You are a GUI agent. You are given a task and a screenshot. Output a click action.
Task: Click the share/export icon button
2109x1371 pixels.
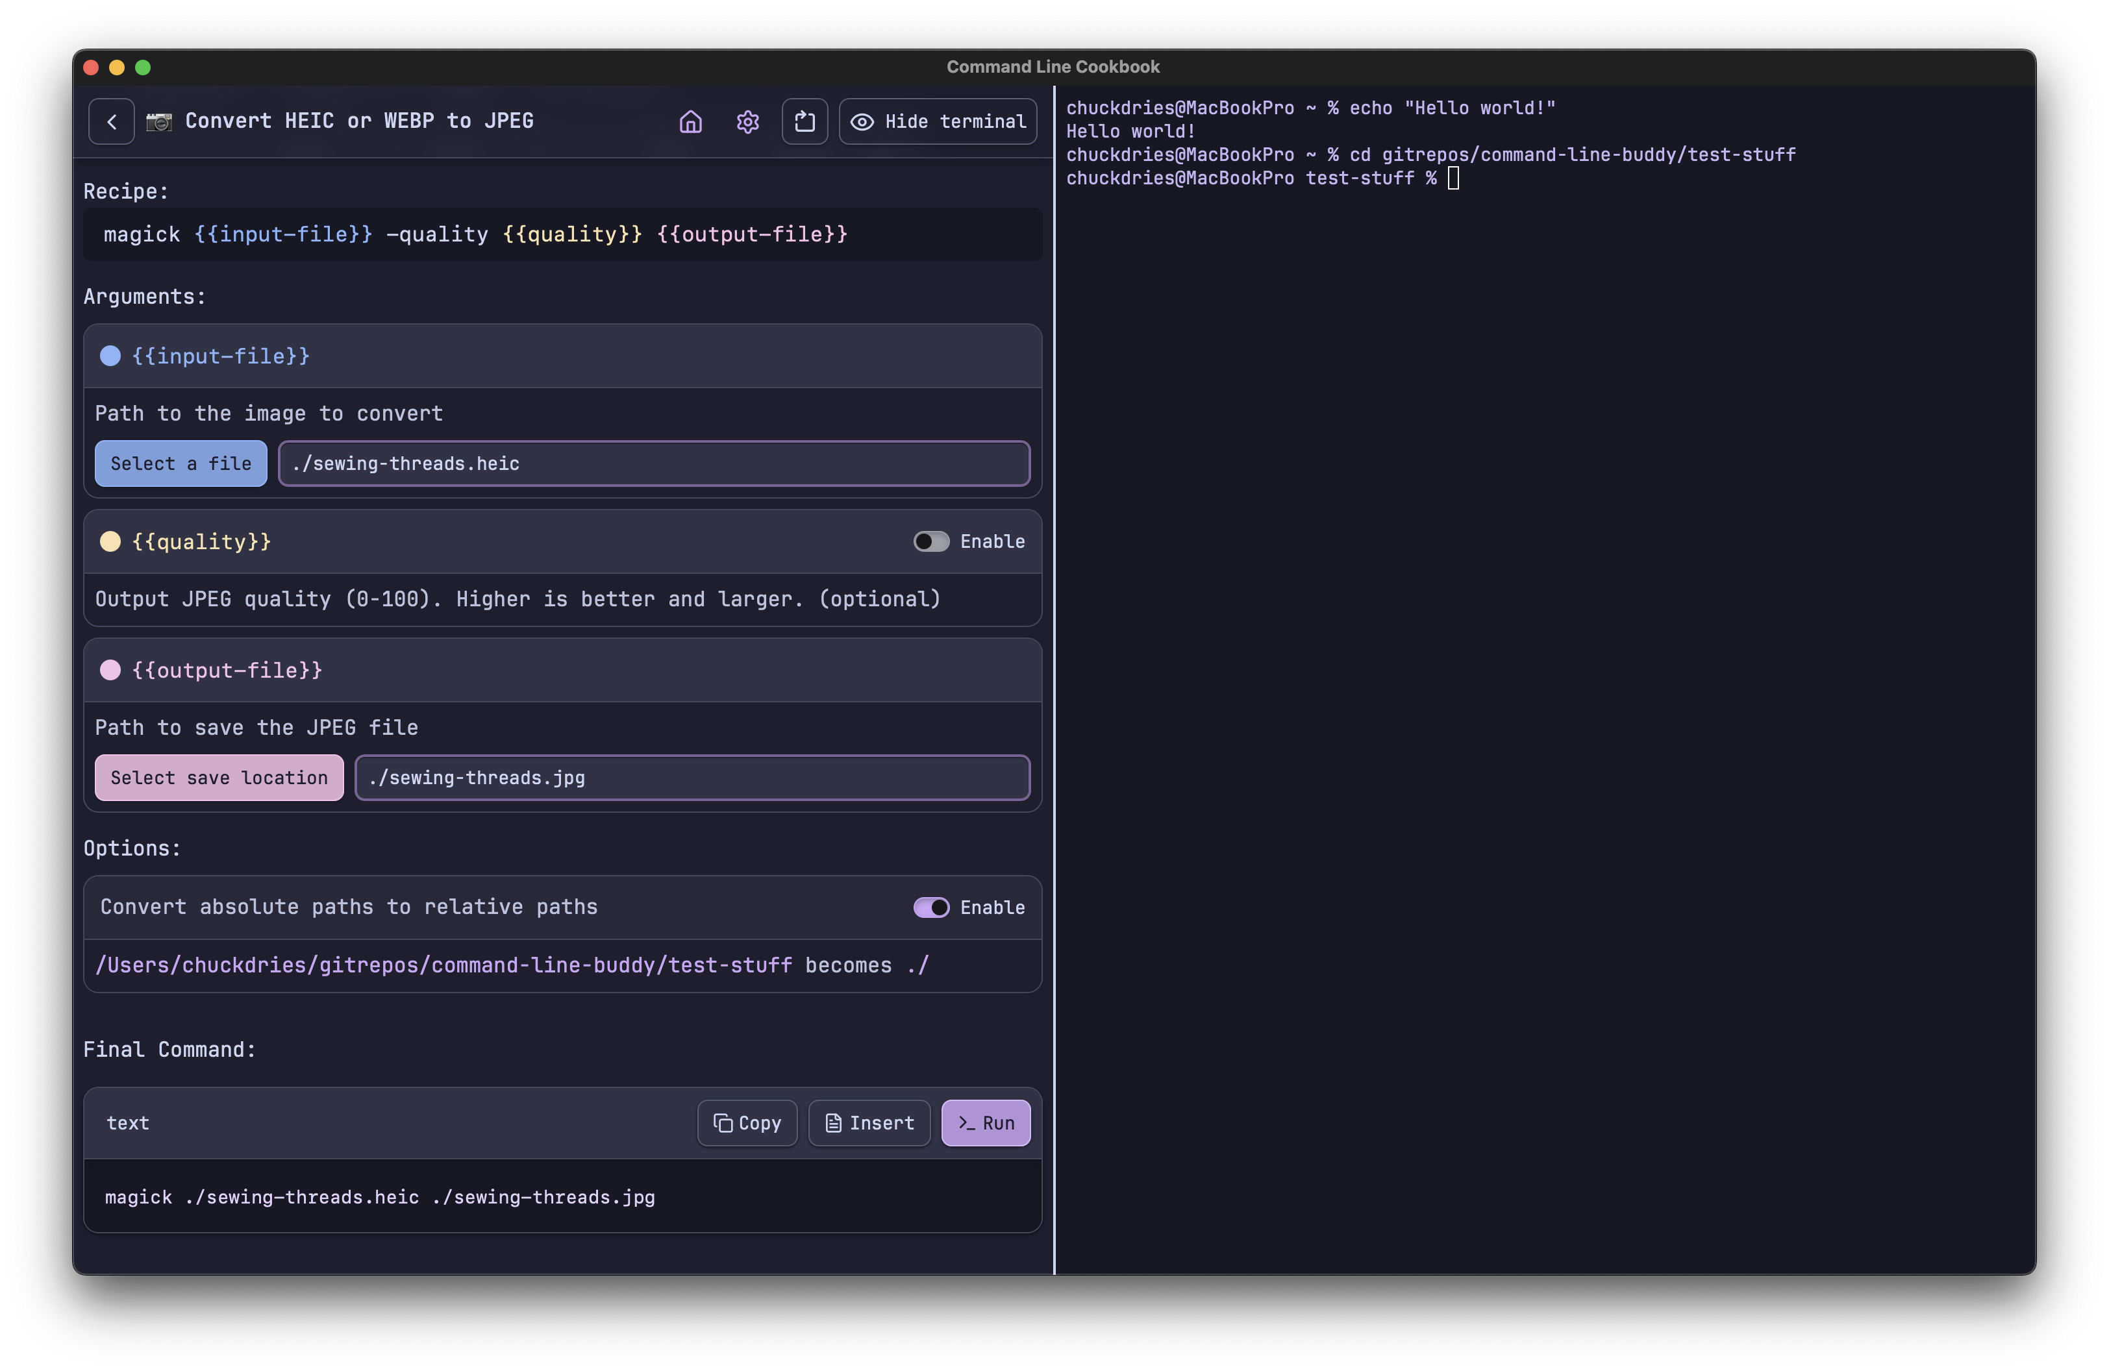coord(805,121)
